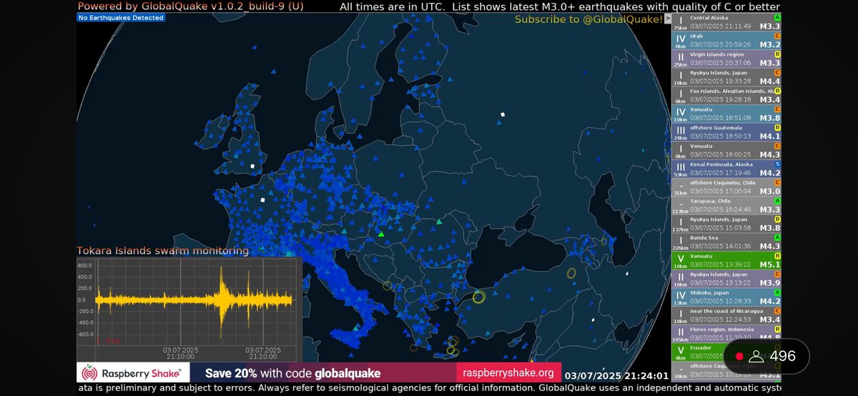Click the green A badge on Banda Sea row
The image size is (858, 396).
pyautogui.click(x=777, y=238)
